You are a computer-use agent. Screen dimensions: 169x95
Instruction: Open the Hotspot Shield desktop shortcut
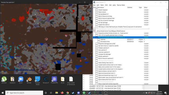pos(37,81)
